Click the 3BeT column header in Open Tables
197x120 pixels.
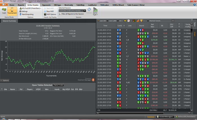coord(80,89)
